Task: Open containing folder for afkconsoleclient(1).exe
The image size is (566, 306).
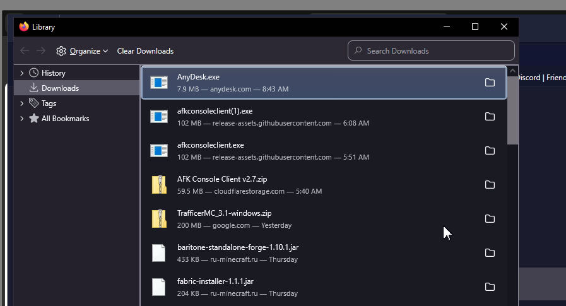Action: coord(490,117)
